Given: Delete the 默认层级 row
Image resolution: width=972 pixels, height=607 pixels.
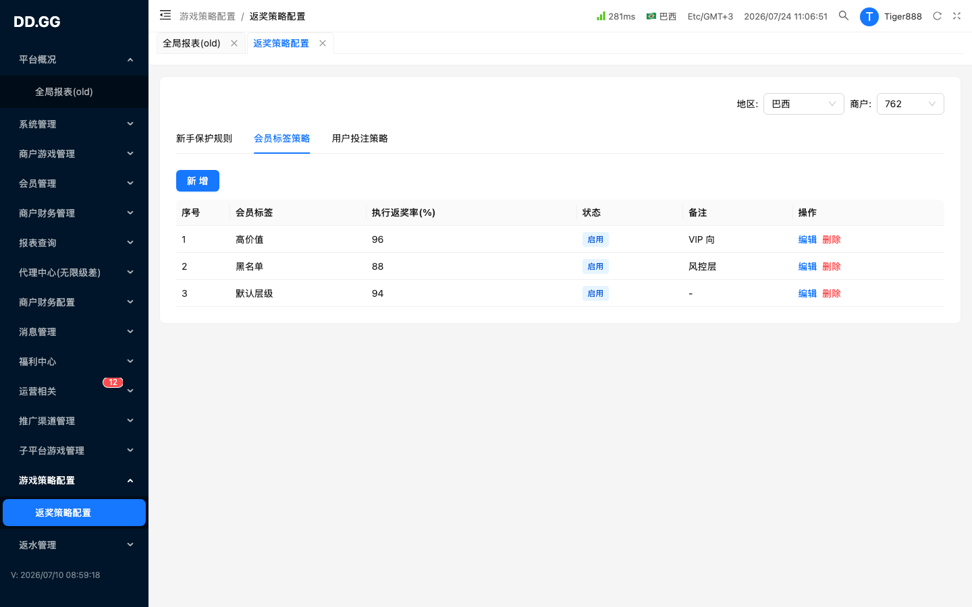Looking at the screenshot, I should point(832,293).
